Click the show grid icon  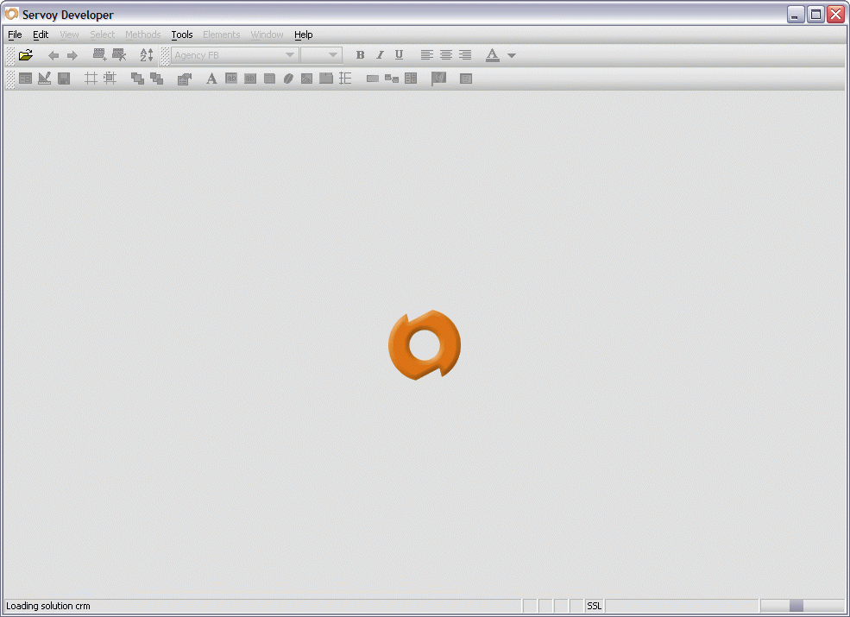[90, 79]
